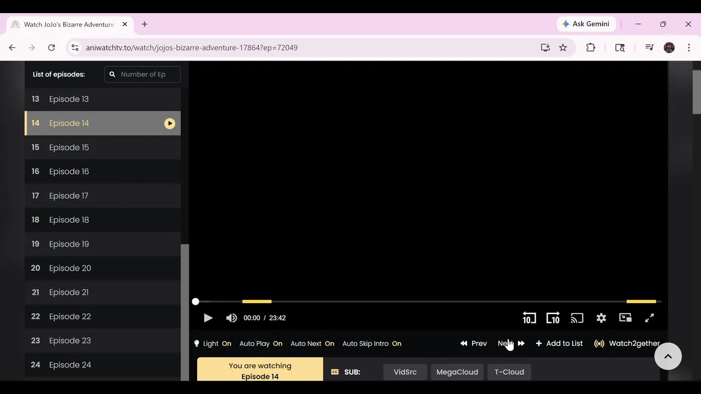Viewport: 701px width, 394px height.
Task: Select Episode 13
Action: coord(102,99)
